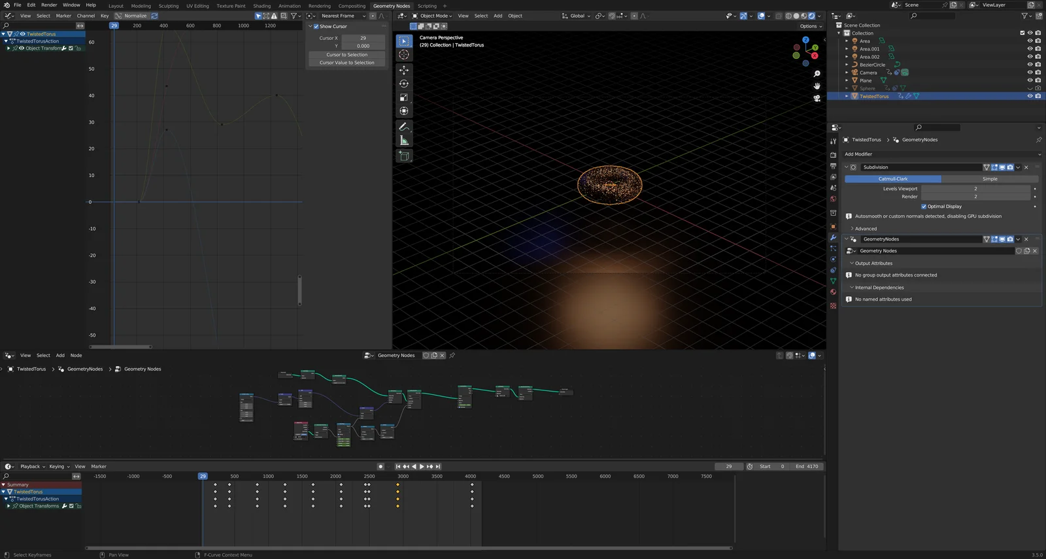Select the Simple subdivision type button

pos(989,179)
